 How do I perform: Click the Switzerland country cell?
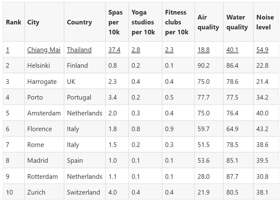(83, 192)
